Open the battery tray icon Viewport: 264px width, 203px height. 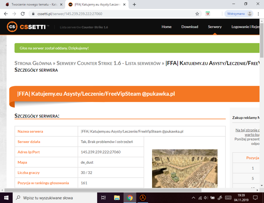[x=213, y=198]
